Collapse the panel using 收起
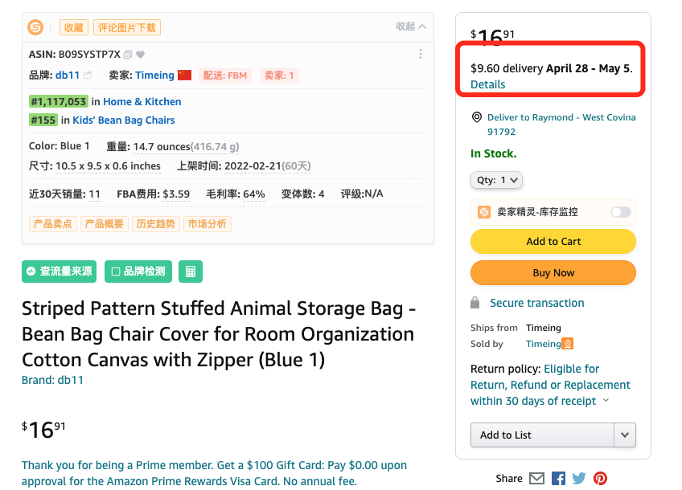The image size is (682, 490). pos(410,27)
